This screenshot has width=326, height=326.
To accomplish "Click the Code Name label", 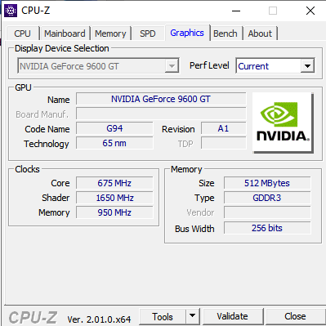I will tap(47, 129).
